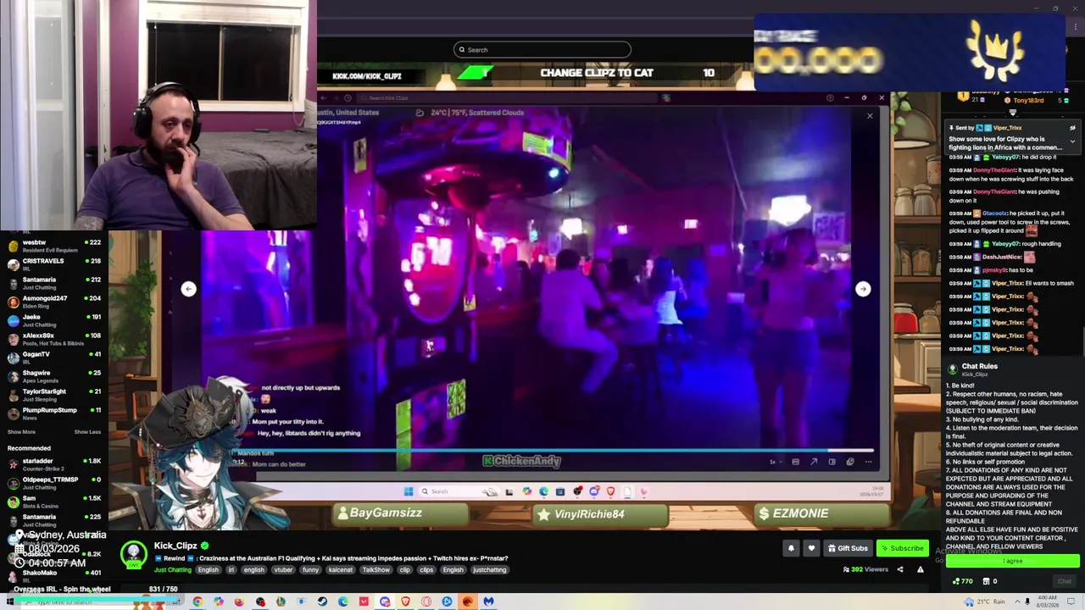Open Sam Slots & Casino channel
1085x610 pixels.
[x=53, y=502]
